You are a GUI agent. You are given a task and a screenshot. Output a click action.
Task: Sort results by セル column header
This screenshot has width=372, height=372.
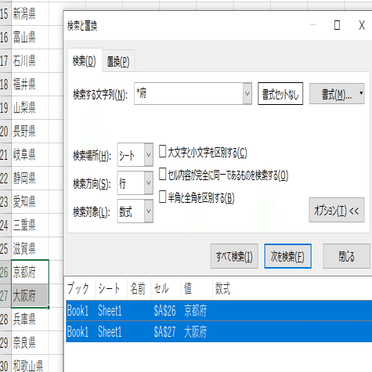[166, 289]
